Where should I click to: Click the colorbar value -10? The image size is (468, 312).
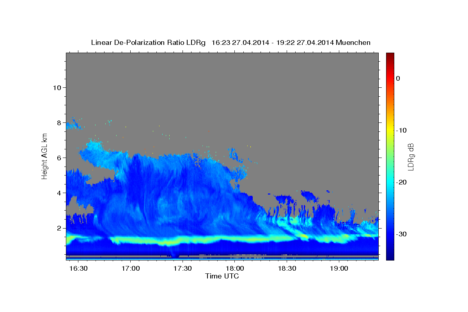tap(402, 130)
